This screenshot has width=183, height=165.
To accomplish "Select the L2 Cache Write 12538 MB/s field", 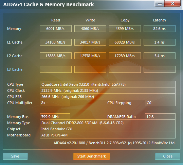I will tap(90, 56).
